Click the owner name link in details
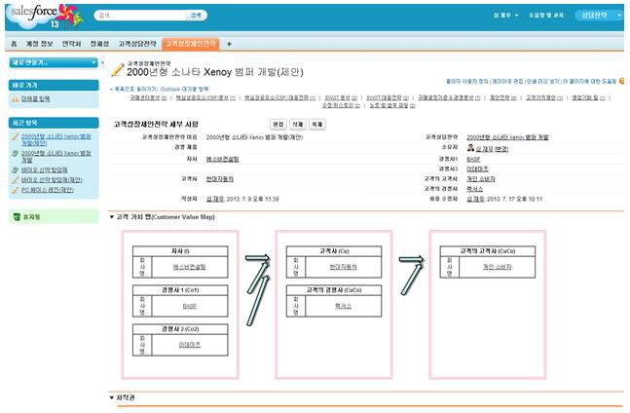This screenshot has width=630, height=413. pos(484,149)
